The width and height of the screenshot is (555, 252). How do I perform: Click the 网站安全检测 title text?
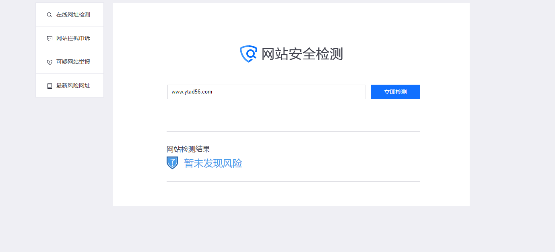coord(302,54)
